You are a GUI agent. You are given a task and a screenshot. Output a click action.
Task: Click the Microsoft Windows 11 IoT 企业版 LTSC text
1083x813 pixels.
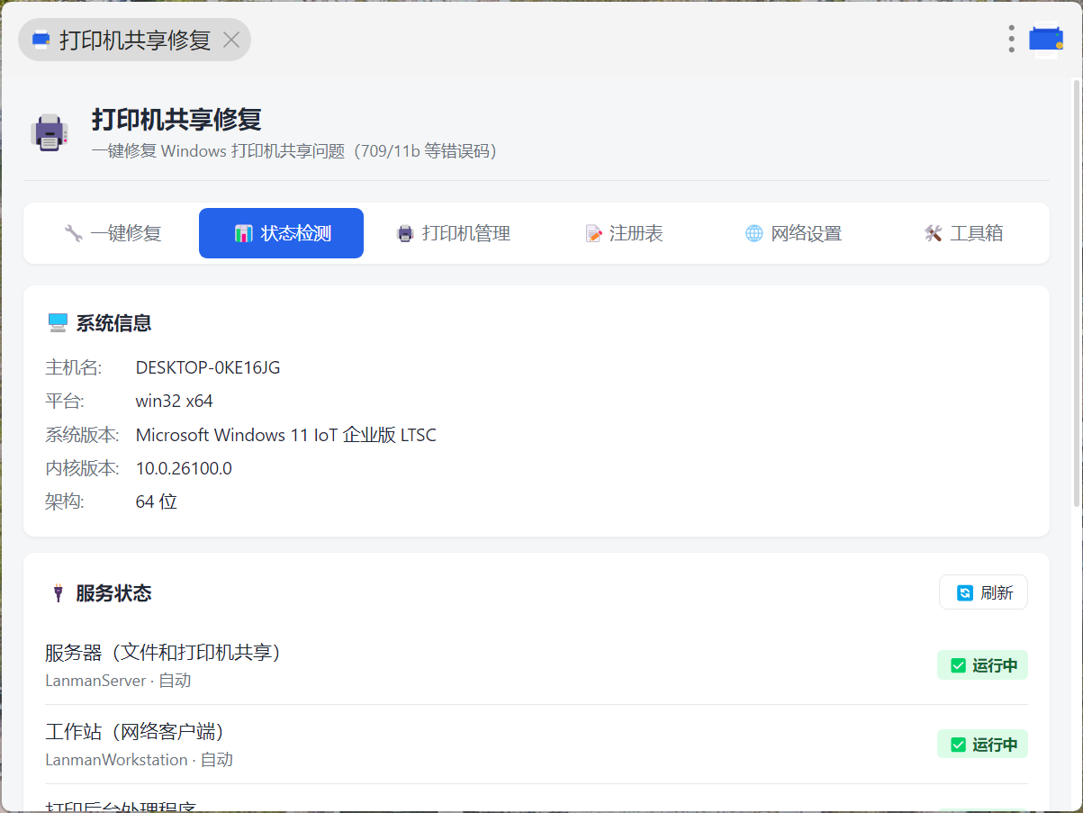point(286,435)
